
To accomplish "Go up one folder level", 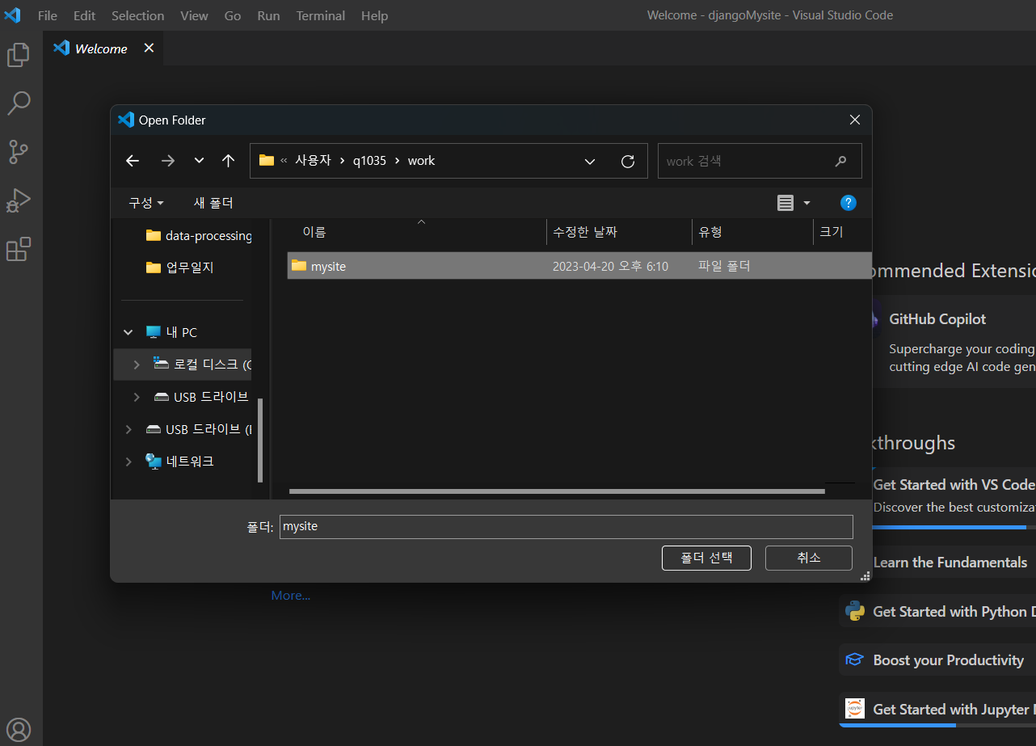I will 229,161.
